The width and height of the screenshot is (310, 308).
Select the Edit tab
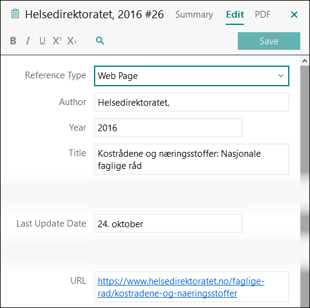point(235,15)
